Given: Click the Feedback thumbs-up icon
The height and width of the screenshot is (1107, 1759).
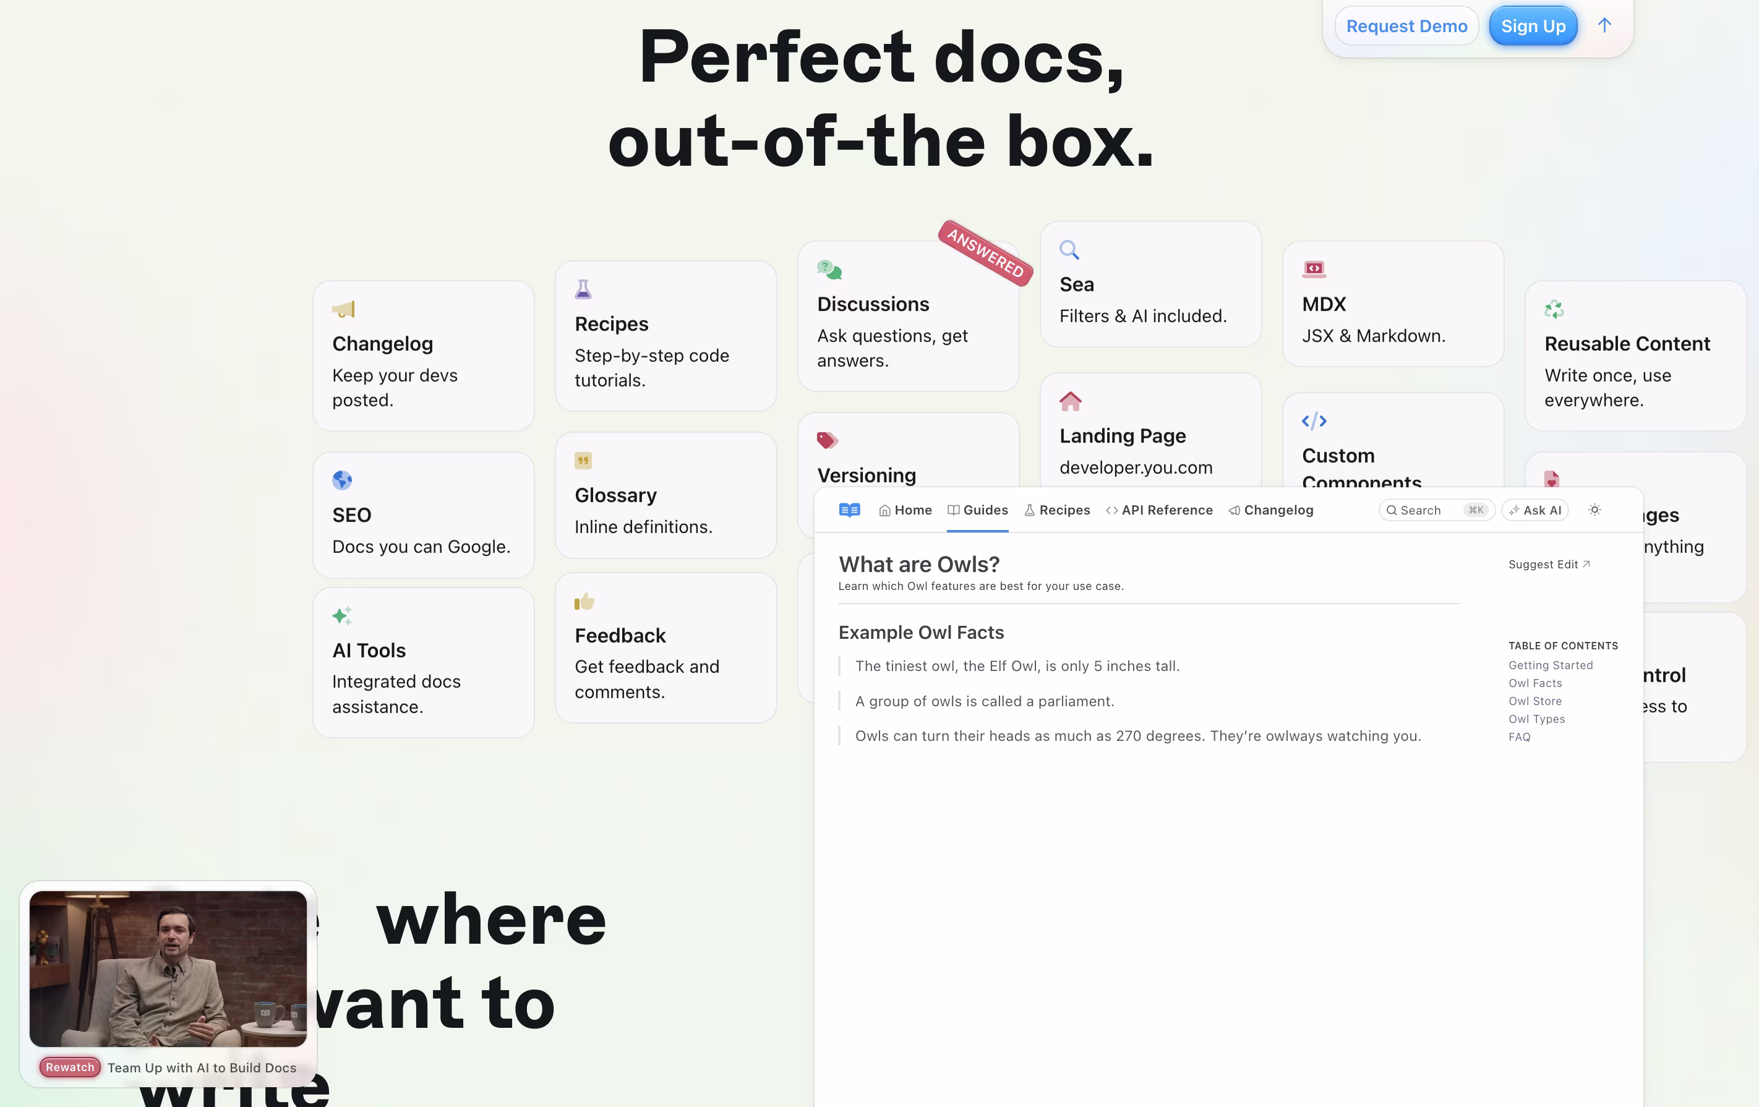Looking at the screenshot, I should (584, 601).
